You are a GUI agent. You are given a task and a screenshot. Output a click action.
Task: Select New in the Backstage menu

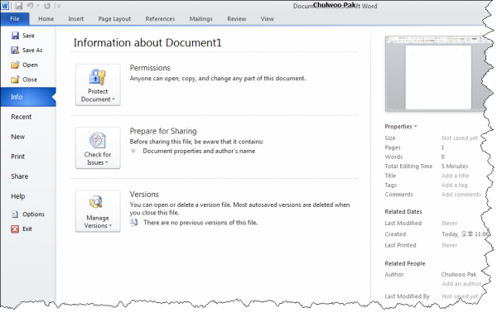[17, 137]
